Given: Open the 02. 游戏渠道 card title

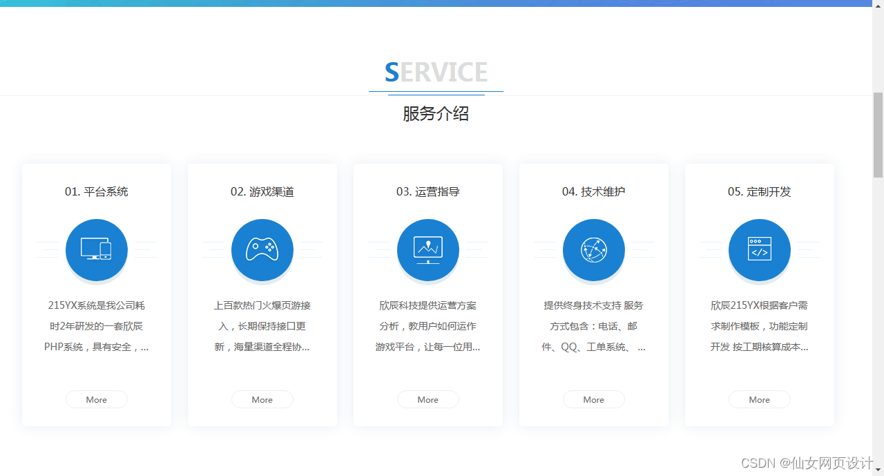Looking at the screenshot, I should click(262, 191).
